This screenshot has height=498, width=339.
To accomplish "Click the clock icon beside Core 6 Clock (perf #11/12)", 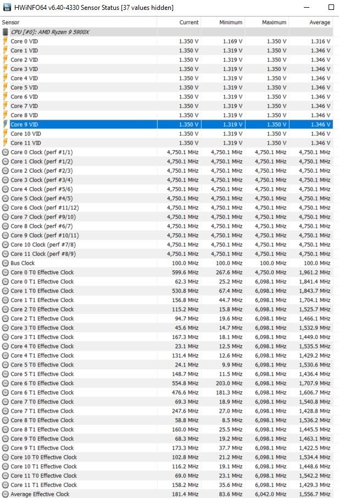I will coord(5,207).
